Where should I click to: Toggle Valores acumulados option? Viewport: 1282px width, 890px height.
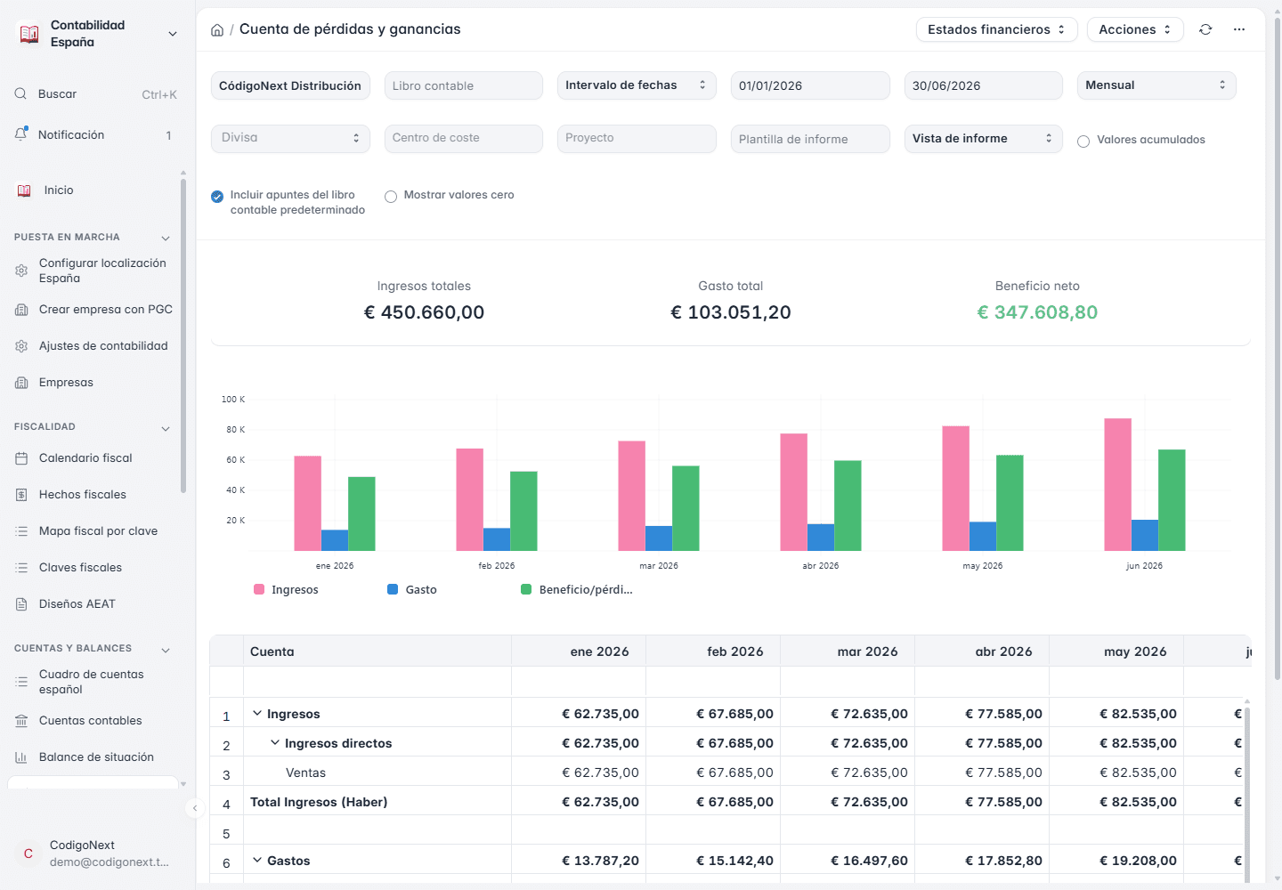point(1083,141)
